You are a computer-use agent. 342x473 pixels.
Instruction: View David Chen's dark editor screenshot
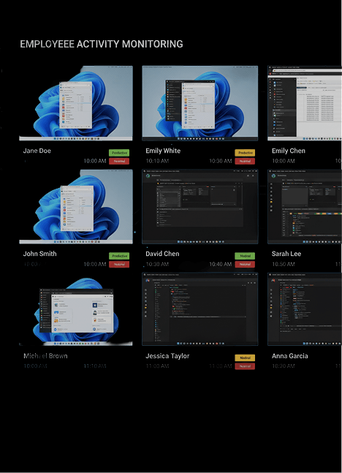click(200, 206)
